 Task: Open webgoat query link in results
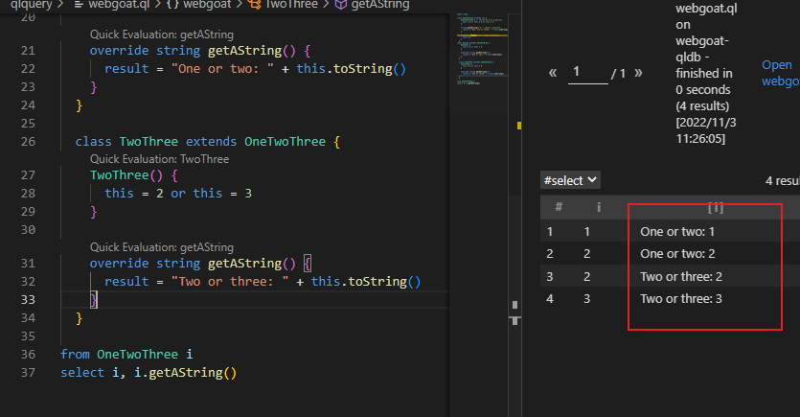[781, 73]
